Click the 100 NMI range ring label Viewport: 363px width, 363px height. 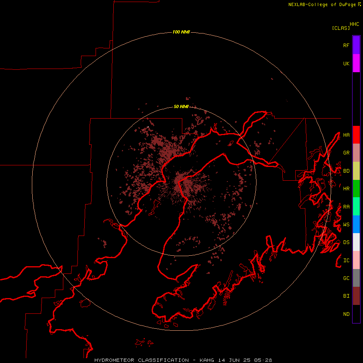click(x=181, y=32)
